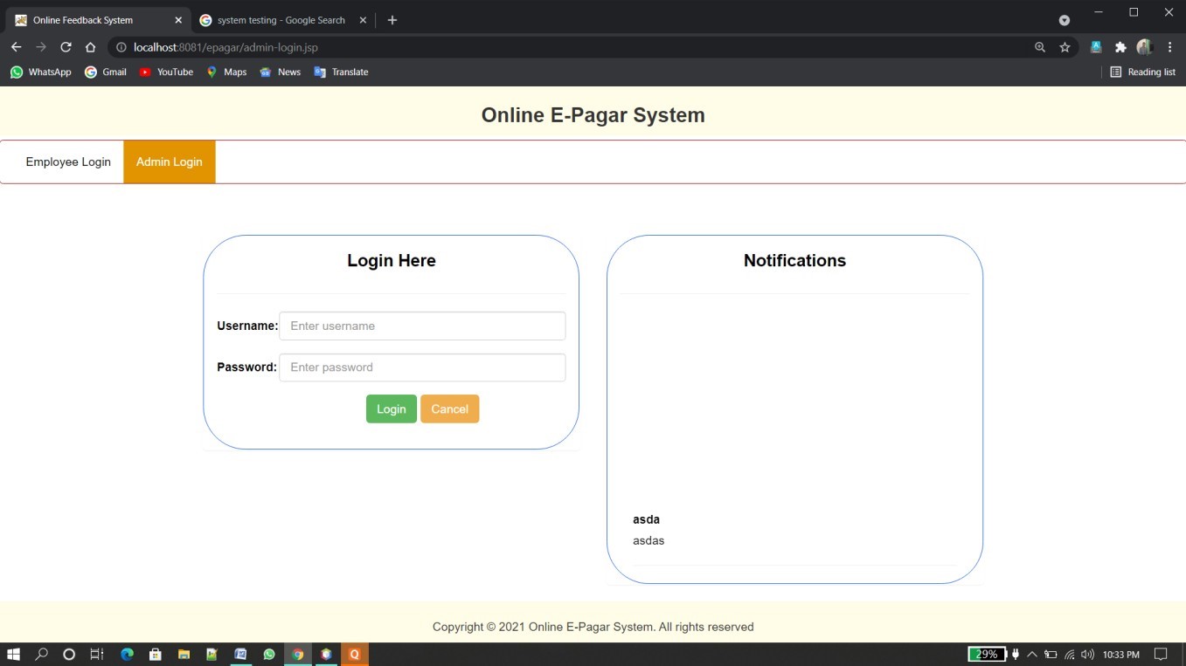Switch to the Employee Login tab
Screen dimensions: 1186x666
click(68, 161)
